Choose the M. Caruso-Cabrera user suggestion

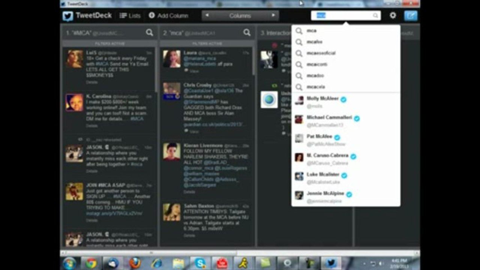tap(346, 159)
